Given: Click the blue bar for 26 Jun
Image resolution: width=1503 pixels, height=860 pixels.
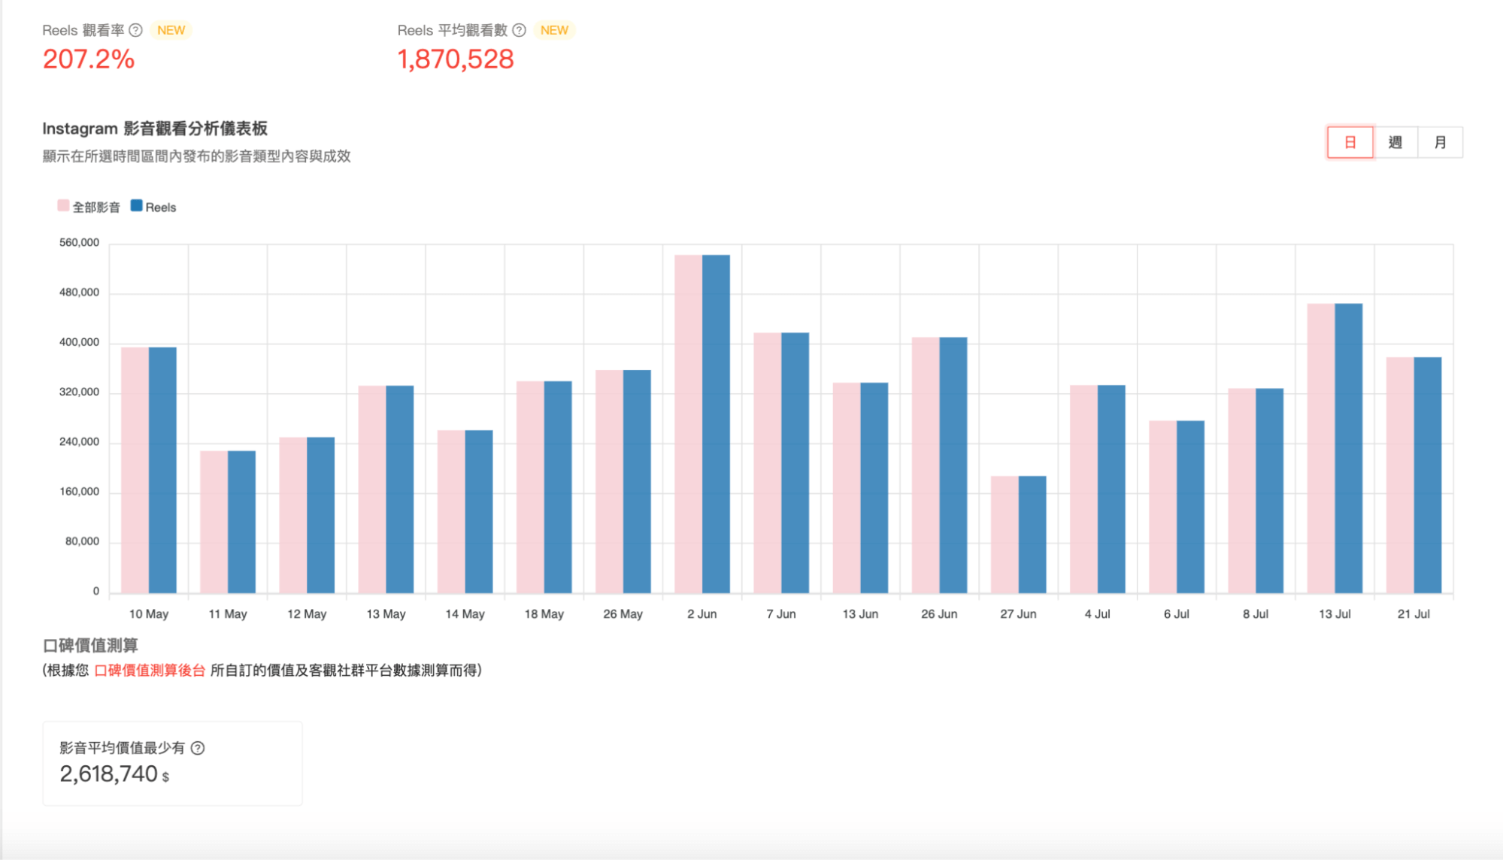Looking at the screenshot, I should [x=953, y=465].
